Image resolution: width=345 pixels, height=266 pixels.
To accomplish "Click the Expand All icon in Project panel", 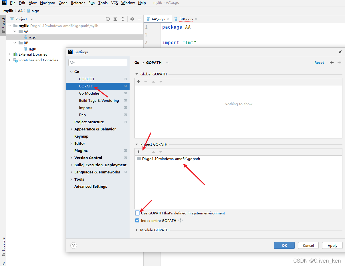I will pos(115,19).
